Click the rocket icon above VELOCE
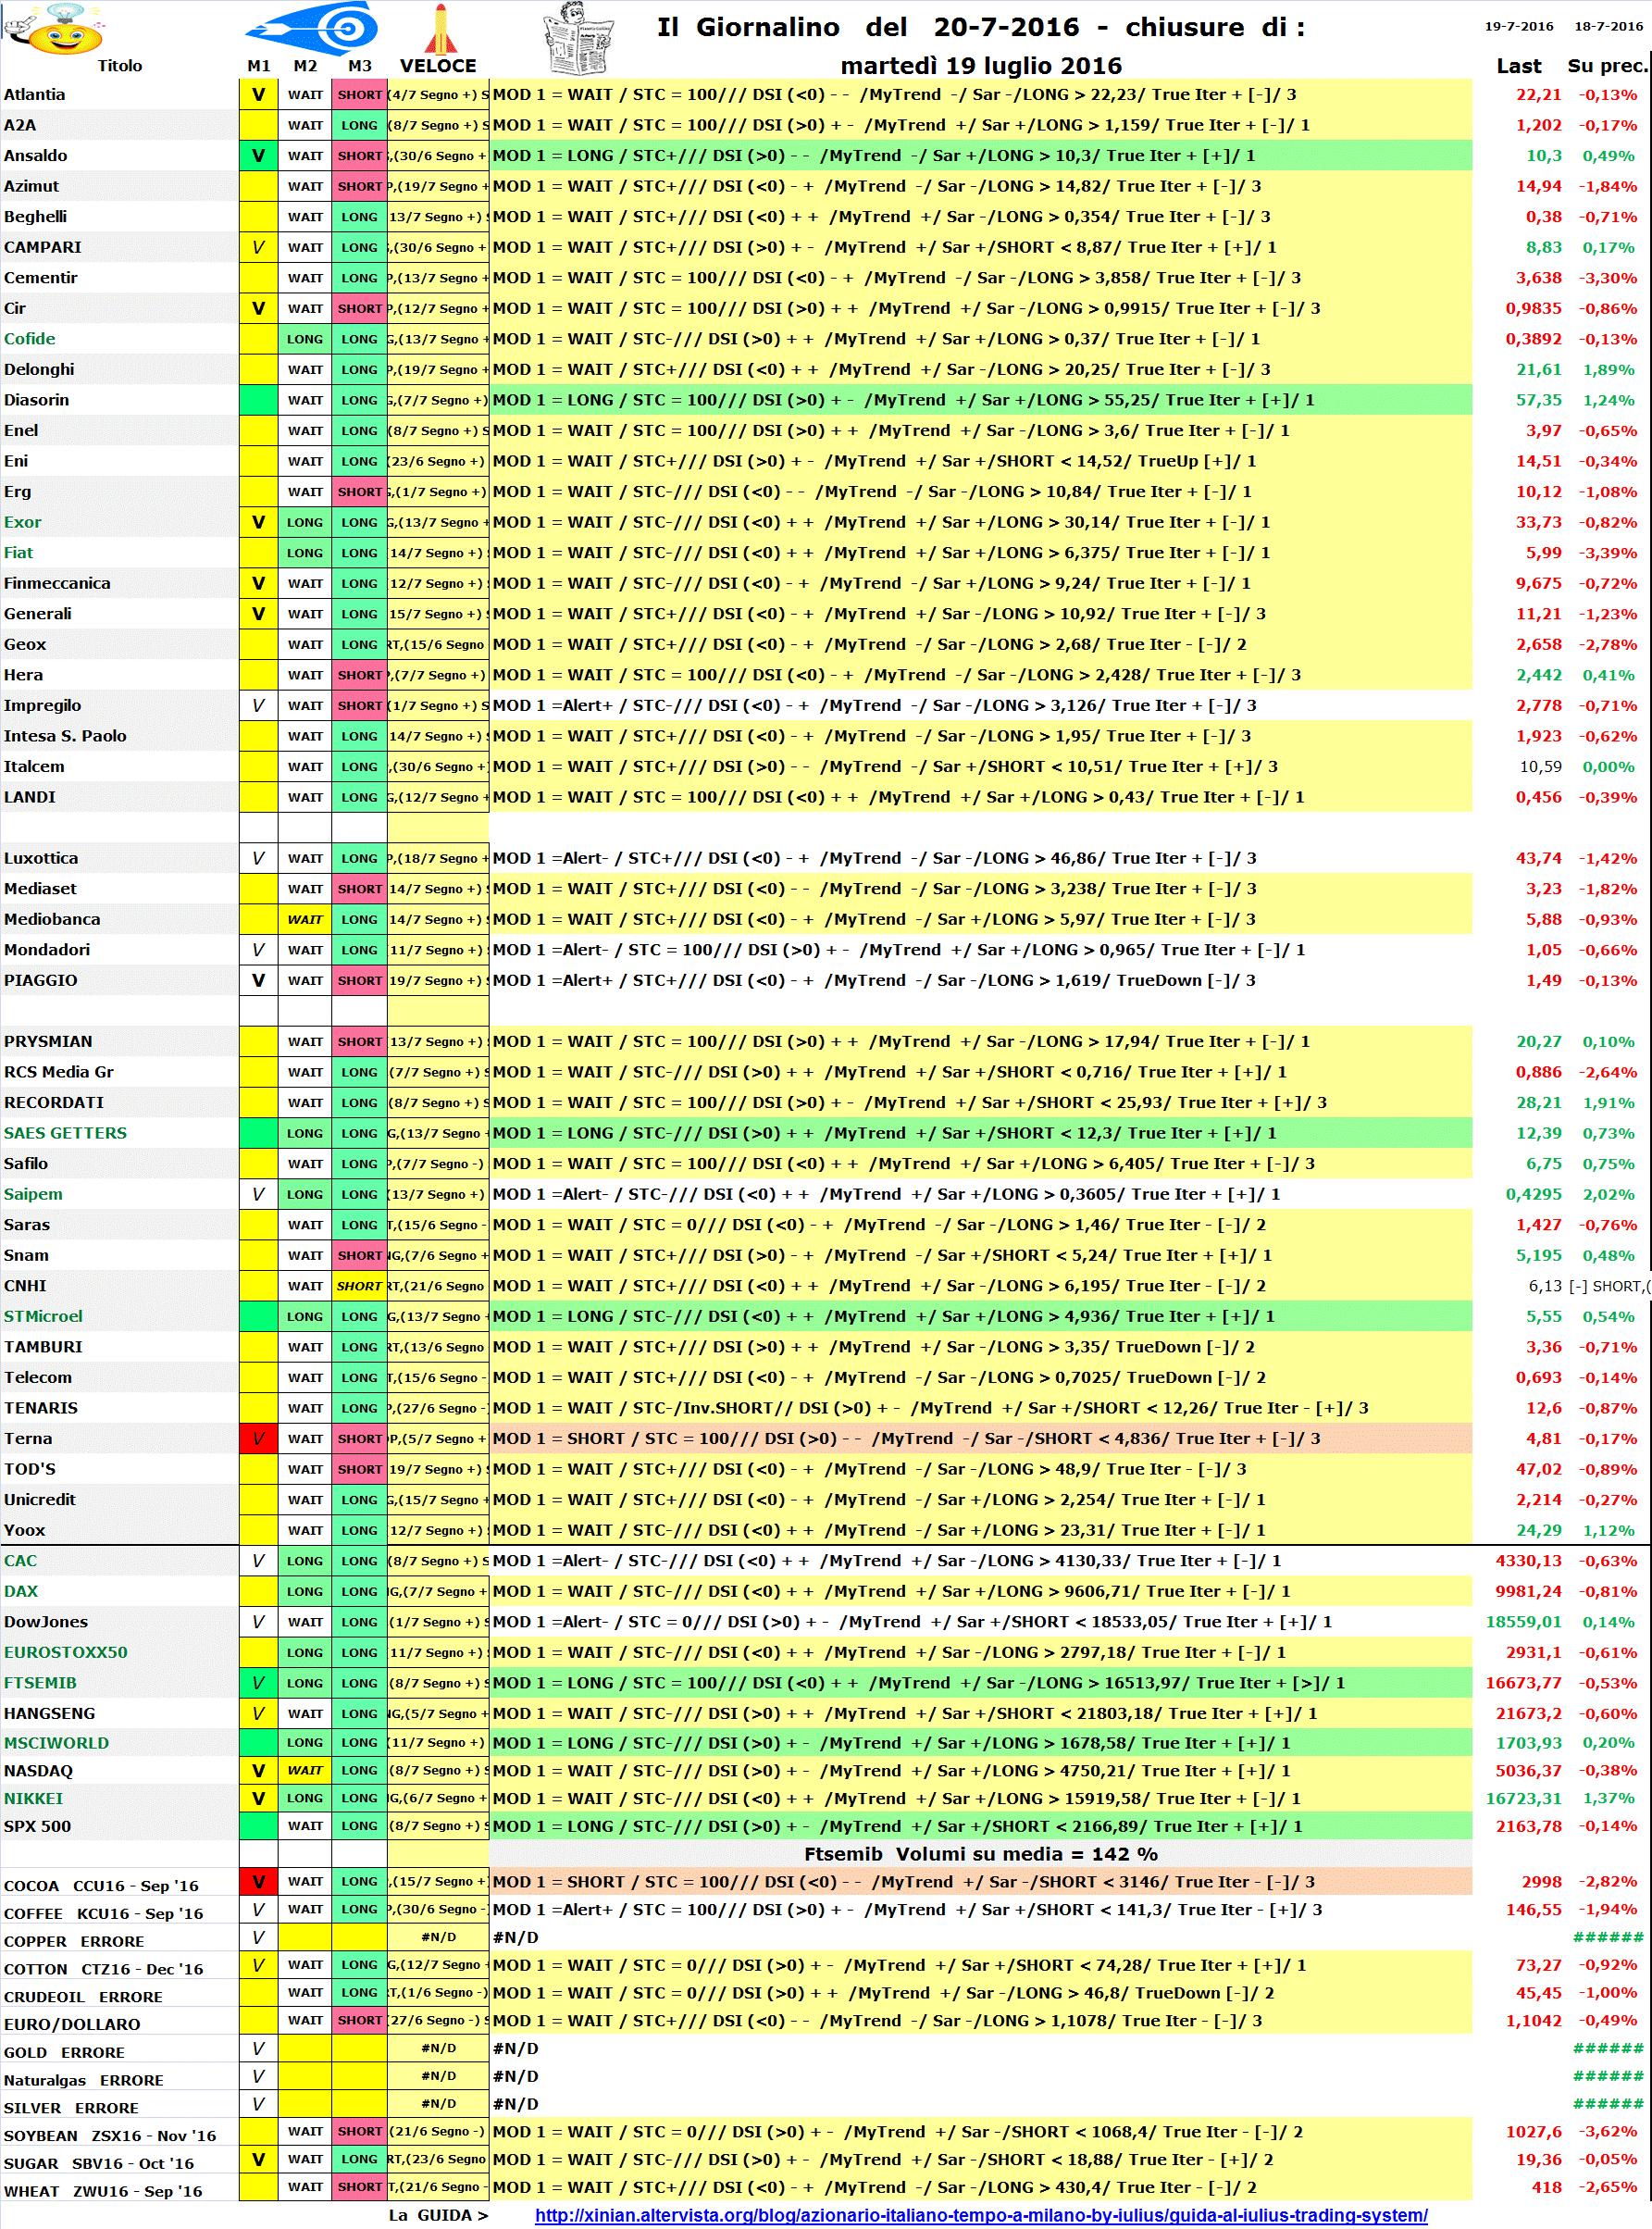 [x=440, y=28]
